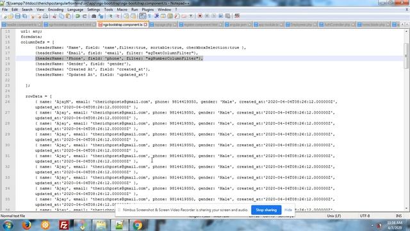This screenshot has width=410, height=231.
Task: Click the Save Recorded Macro icon
Action: coord(228,16)
